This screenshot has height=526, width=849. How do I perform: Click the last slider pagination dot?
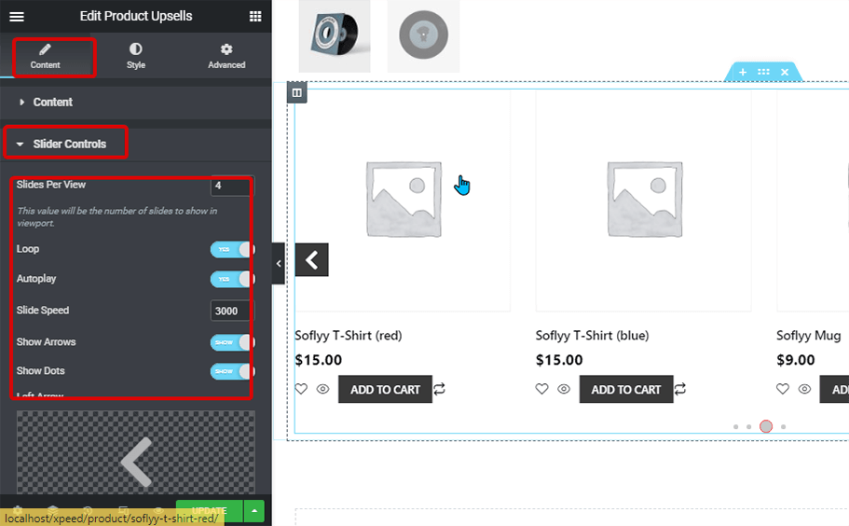[784, 427]
